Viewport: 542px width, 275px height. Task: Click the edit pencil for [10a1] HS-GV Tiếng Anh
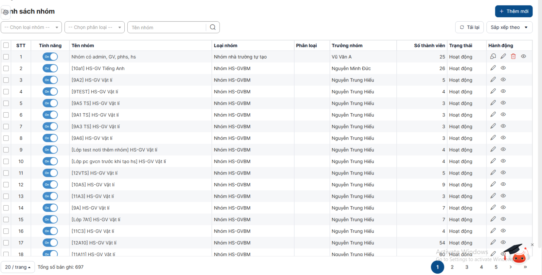pos(493,68)
